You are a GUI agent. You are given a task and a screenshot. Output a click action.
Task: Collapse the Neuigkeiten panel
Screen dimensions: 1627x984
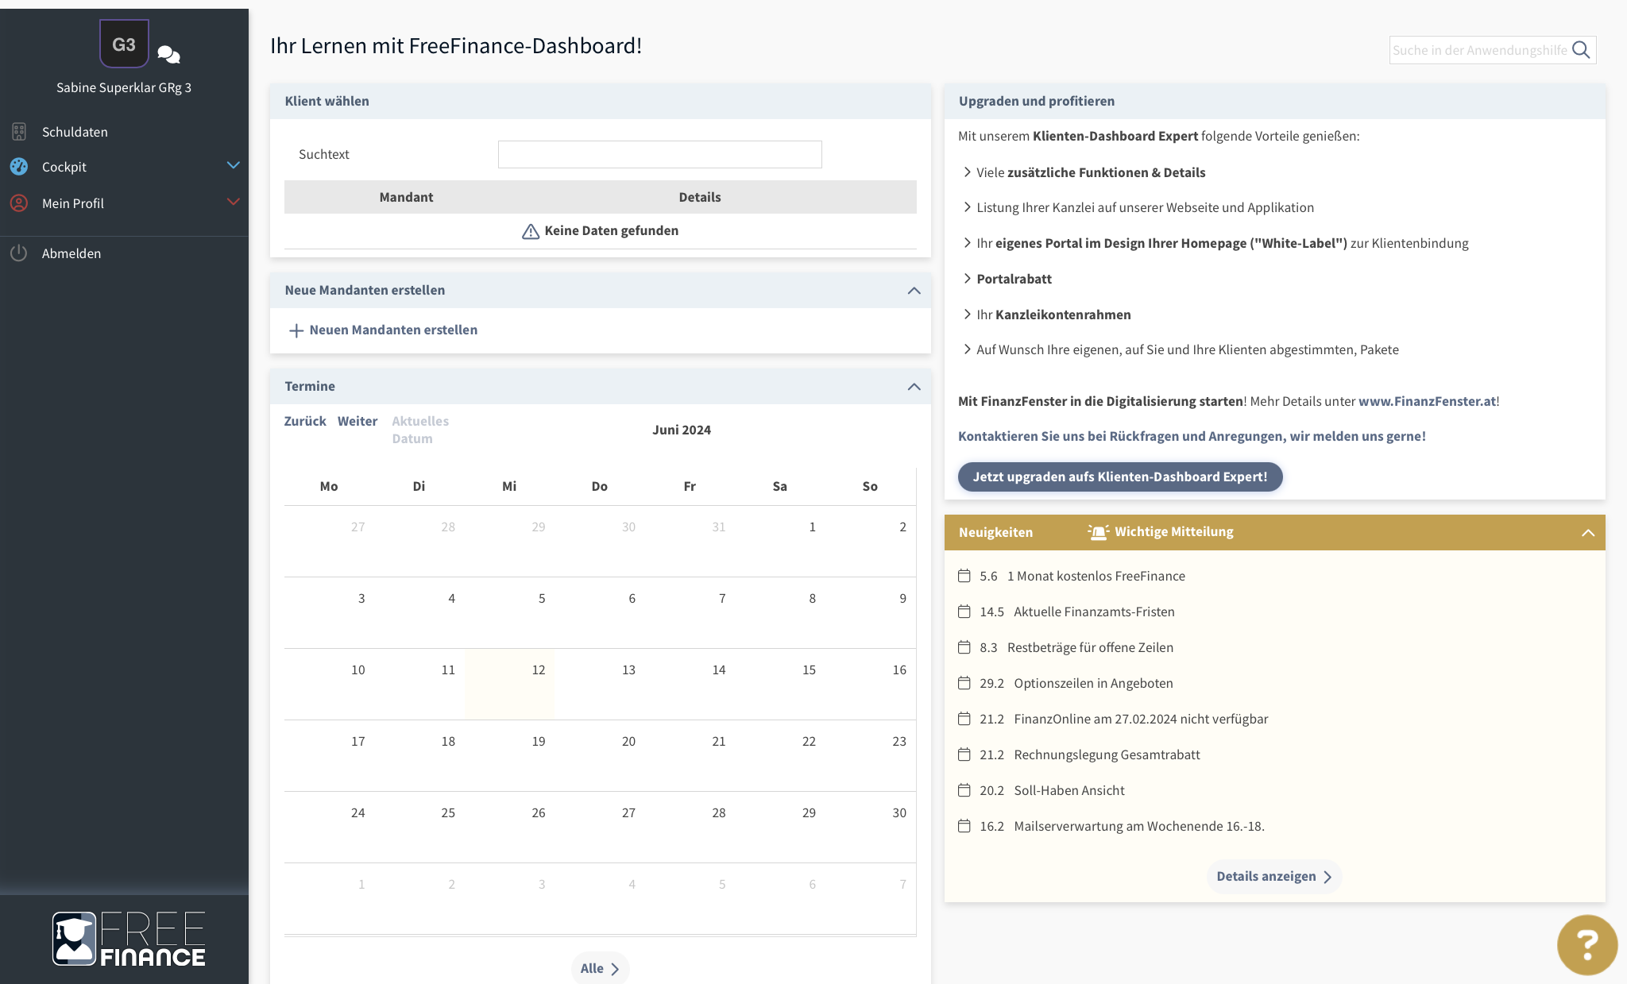(1588, 533)
